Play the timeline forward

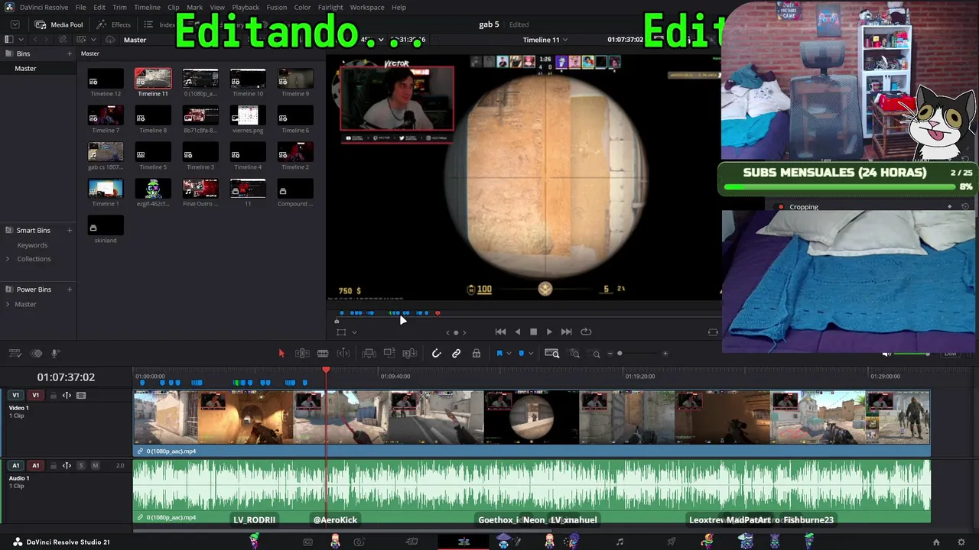click(x=549, y=332)
